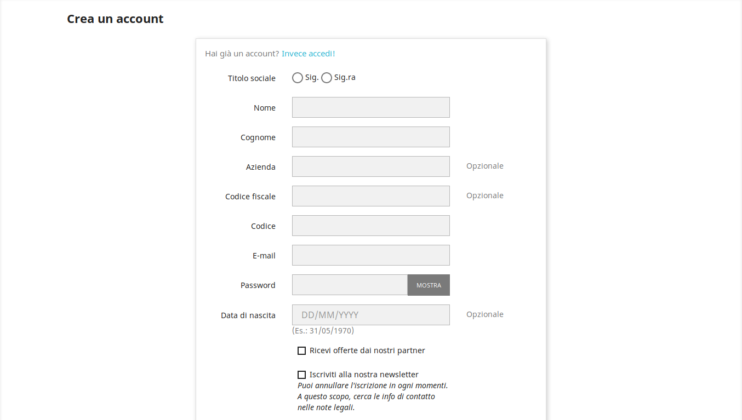The image size is (742, 420).
Task: Enable the partner offers checkbox
Action: (x=301, y=350)
